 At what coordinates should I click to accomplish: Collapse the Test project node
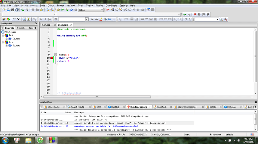[x=3, y=35]
